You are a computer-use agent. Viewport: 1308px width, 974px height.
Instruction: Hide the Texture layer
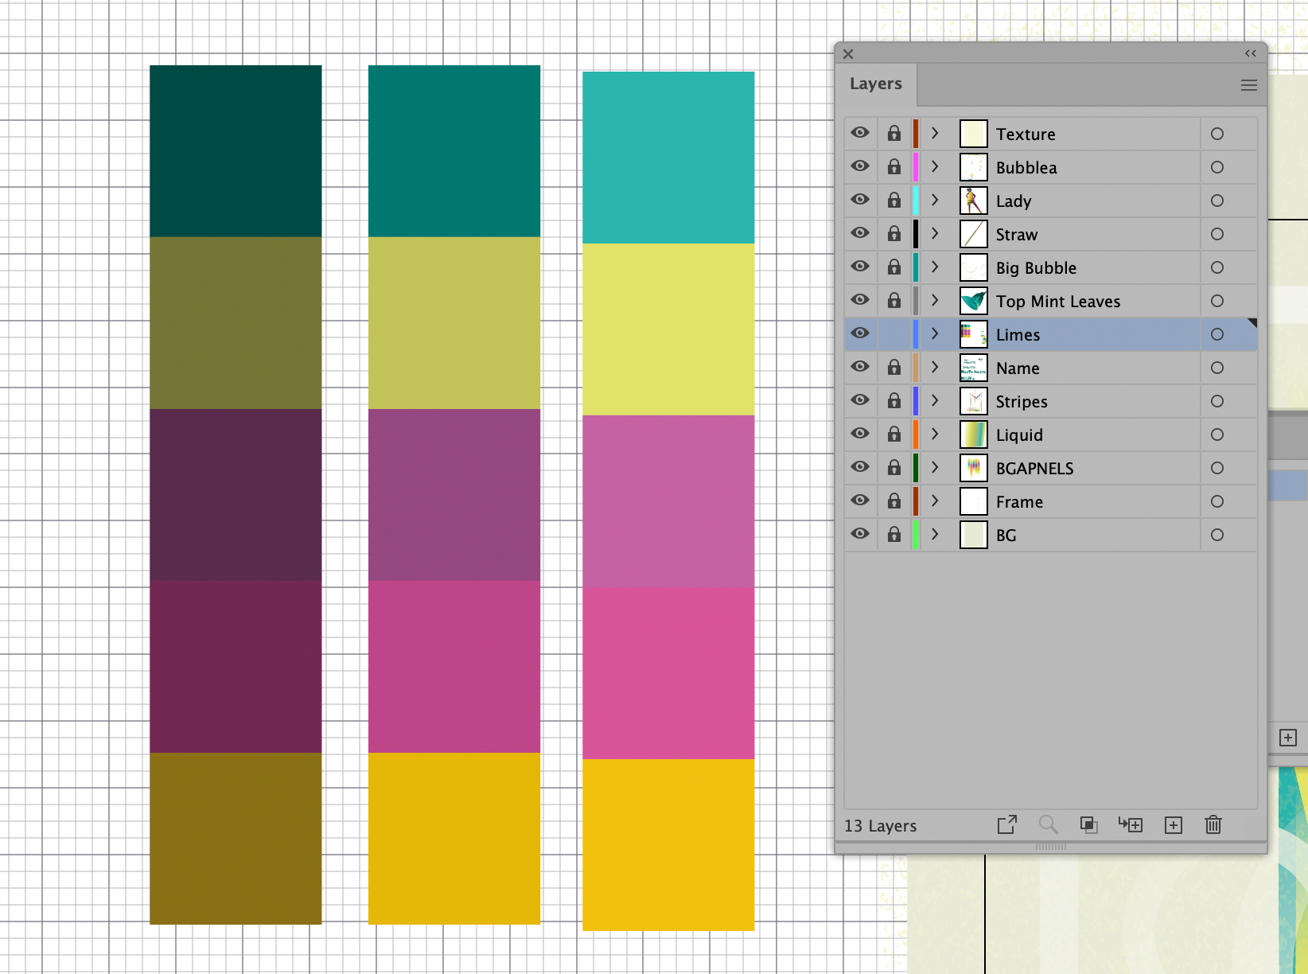click(860, 133)
